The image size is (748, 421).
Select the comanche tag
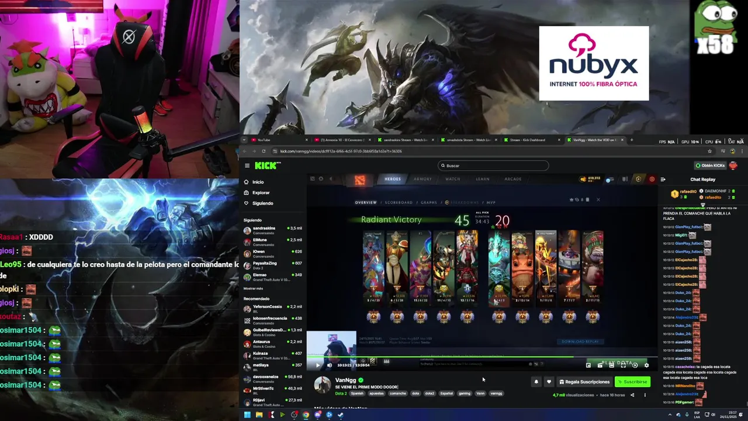pyautogui.click(x=398, y=394)
